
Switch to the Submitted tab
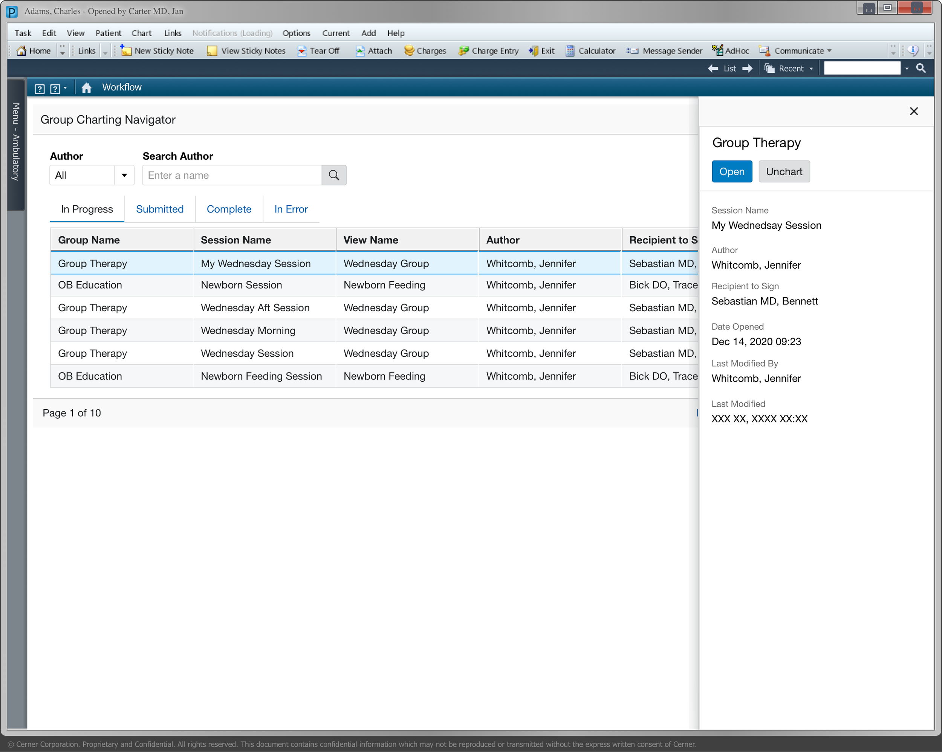coord(160,209)
